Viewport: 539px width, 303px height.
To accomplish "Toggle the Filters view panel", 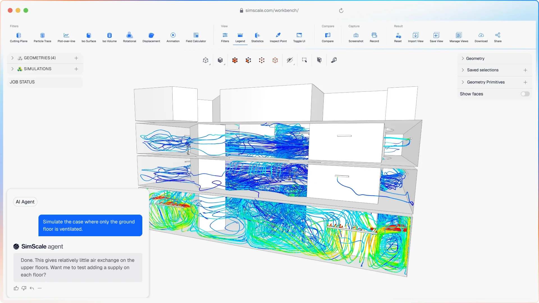I will [x=225, y=37].
